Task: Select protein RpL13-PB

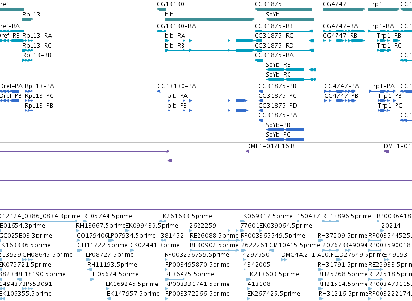Action: tap(39, 106)
